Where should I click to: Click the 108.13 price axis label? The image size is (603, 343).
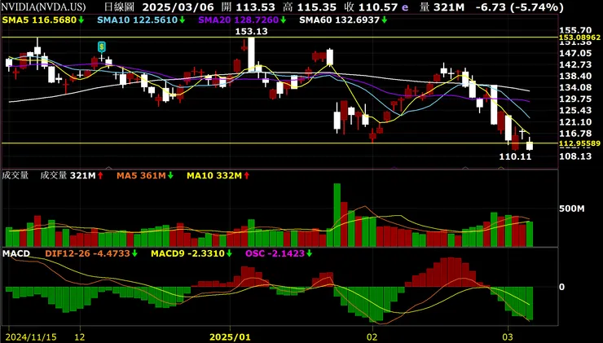(x=574, y=156)
